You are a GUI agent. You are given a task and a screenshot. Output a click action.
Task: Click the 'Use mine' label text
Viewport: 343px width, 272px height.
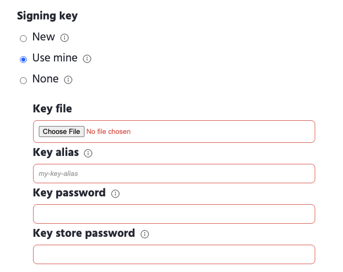(x=55, y=58)
